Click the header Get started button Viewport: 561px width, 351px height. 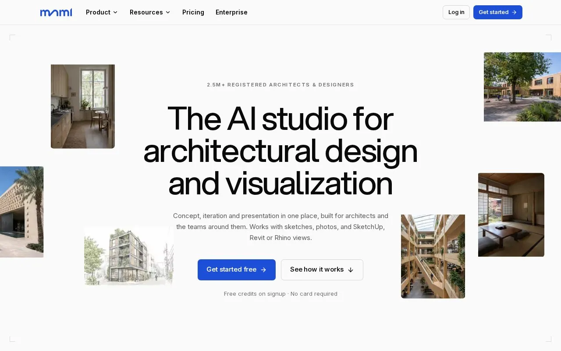[x=498, y=12]
